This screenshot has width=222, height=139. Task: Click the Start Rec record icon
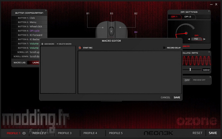pos(80,48)
